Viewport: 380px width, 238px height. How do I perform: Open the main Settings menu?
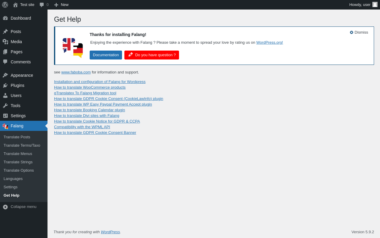click(x=24, y=116)
